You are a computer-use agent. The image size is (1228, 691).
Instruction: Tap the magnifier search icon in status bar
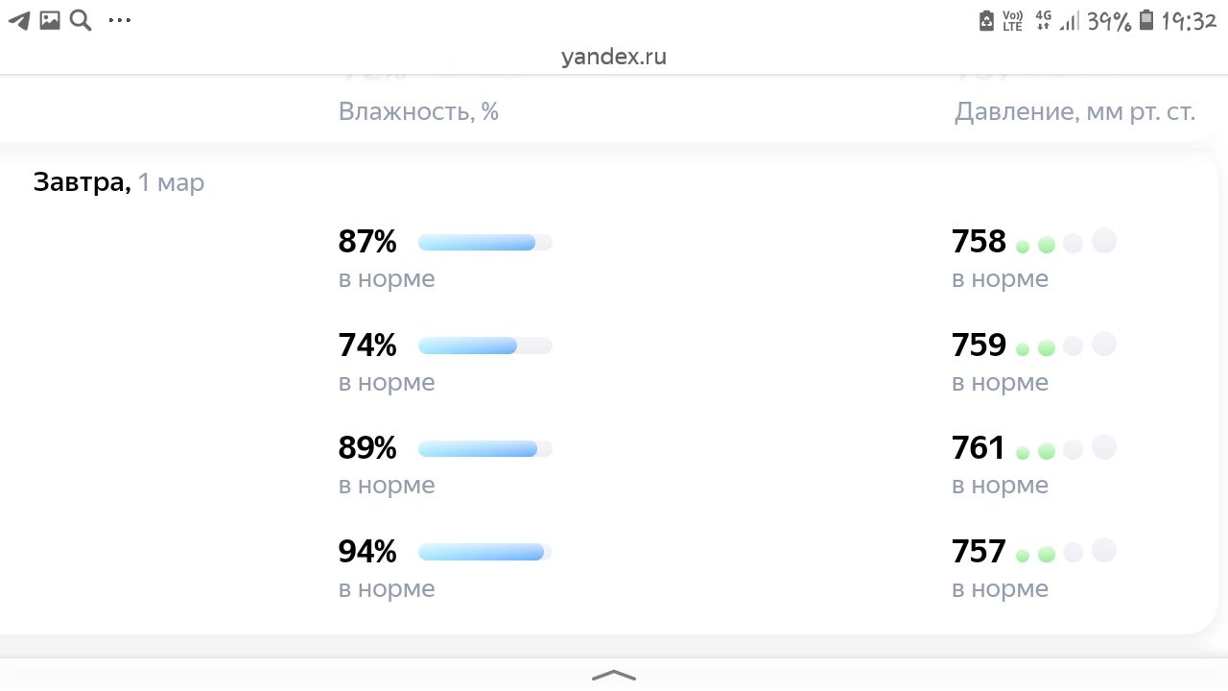coord(81,20)
